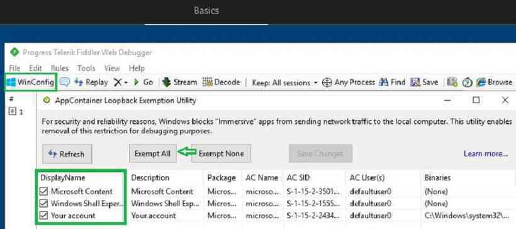Uncheck Your account checkbox
Viewport: 516px width, 229px height.
coord(43,216)
